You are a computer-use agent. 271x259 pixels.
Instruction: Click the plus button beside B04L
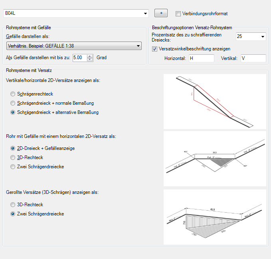(161, 13)
